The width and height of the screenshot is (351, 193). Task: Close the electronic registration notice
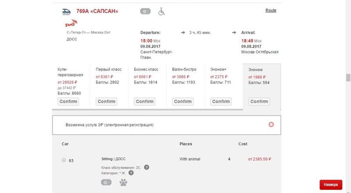[x=271, y=125]
